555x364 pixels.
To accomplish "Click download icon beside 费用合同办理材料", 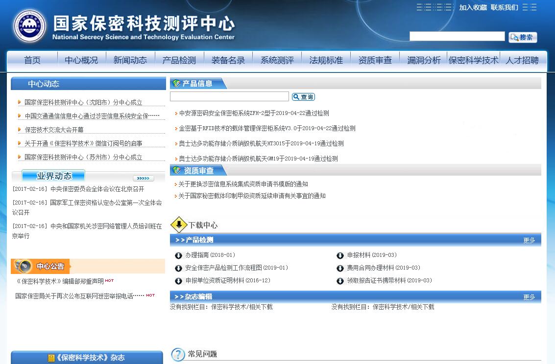I will click(x=340, y=268).
